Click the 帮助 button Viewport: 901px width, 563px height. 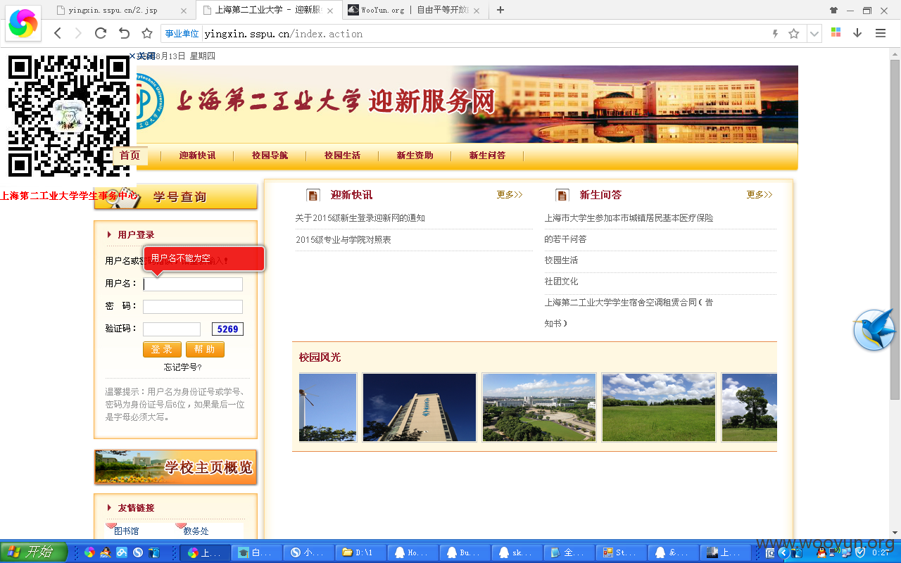(x=205, y=350)
